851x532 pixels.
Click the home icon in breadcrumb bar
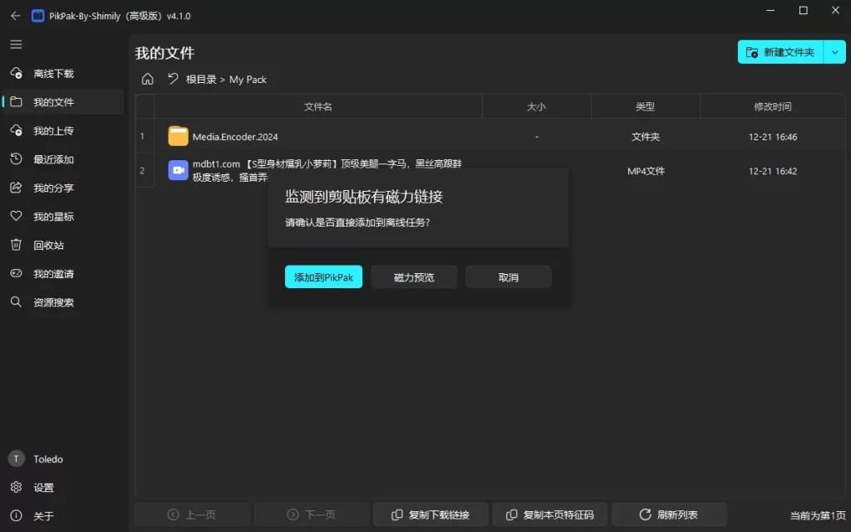147,79
